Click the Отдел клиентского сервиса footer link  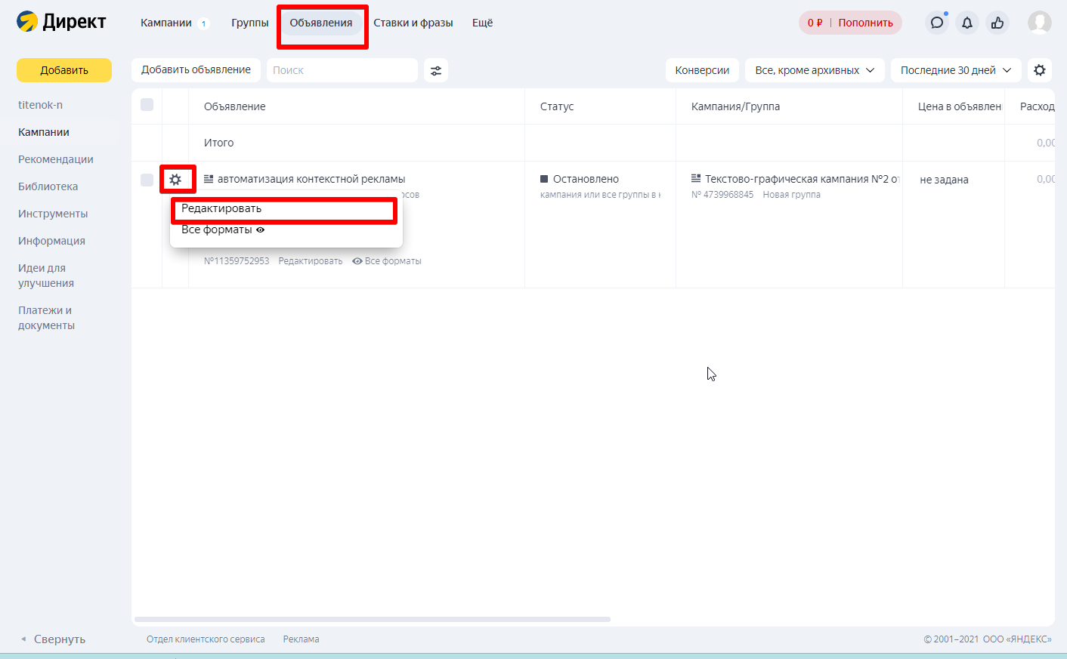click(206, 639)
